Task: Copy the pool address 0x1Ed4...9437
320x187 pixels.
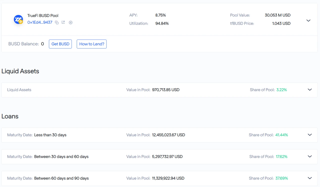Action: coord(57,22)
